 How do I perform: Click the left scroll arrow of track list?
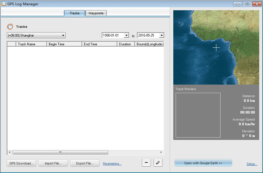tap(10, 152)
